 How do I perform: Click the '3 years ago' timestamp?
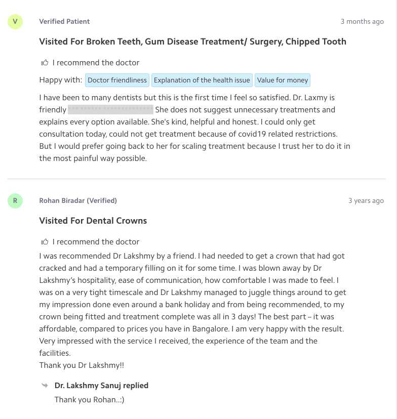(x=366, y=200)
